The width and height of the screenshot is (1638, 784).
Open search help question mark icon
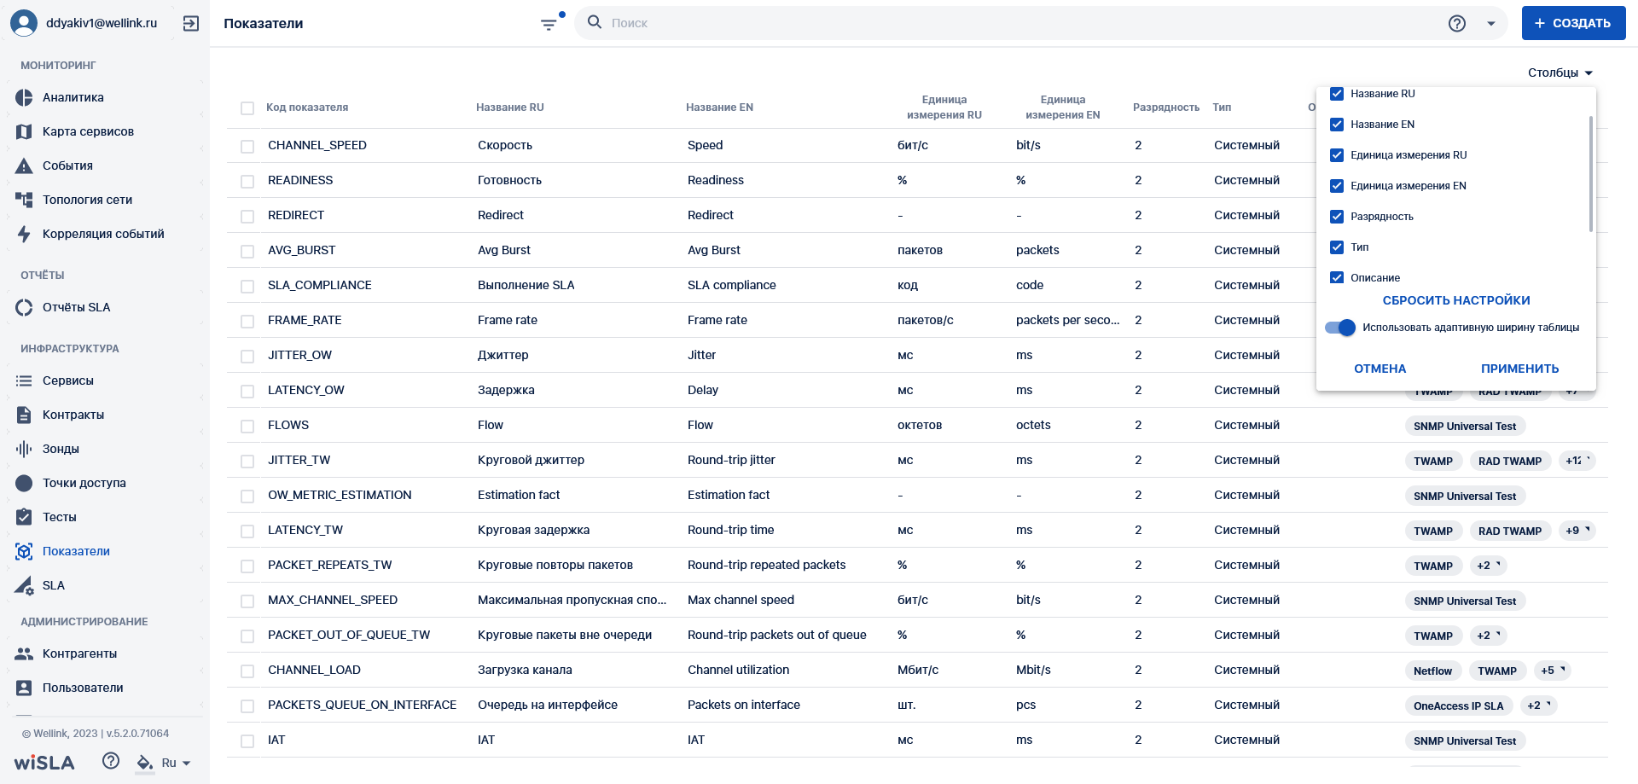[x=1457, y=23]
